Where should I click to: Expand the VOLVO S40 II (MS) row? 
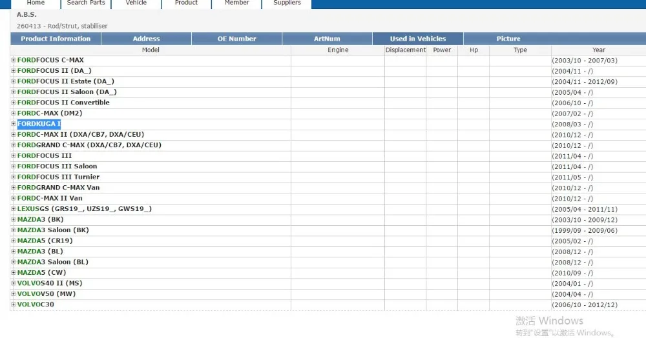click(14, 283)
